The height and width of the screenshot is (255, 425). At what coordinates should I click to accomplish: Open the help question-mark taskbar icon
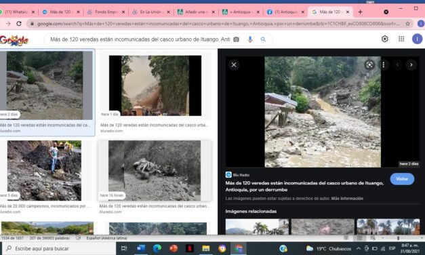(283, 248)
